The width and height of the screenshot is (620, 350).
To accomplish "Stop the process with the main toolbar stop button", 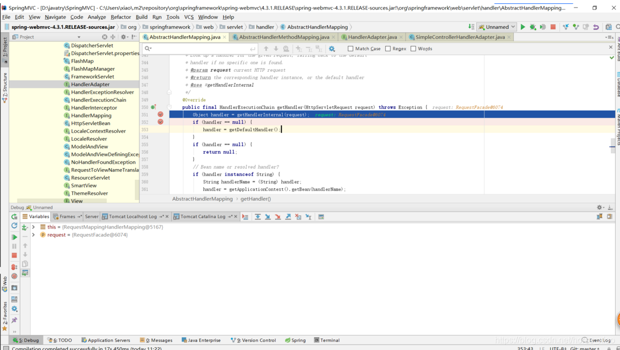I will pyautogui.click(x=553, y=27).
